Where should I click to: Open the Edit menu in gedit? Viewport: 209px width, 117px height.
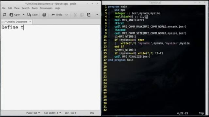click(x=10, y=8)
